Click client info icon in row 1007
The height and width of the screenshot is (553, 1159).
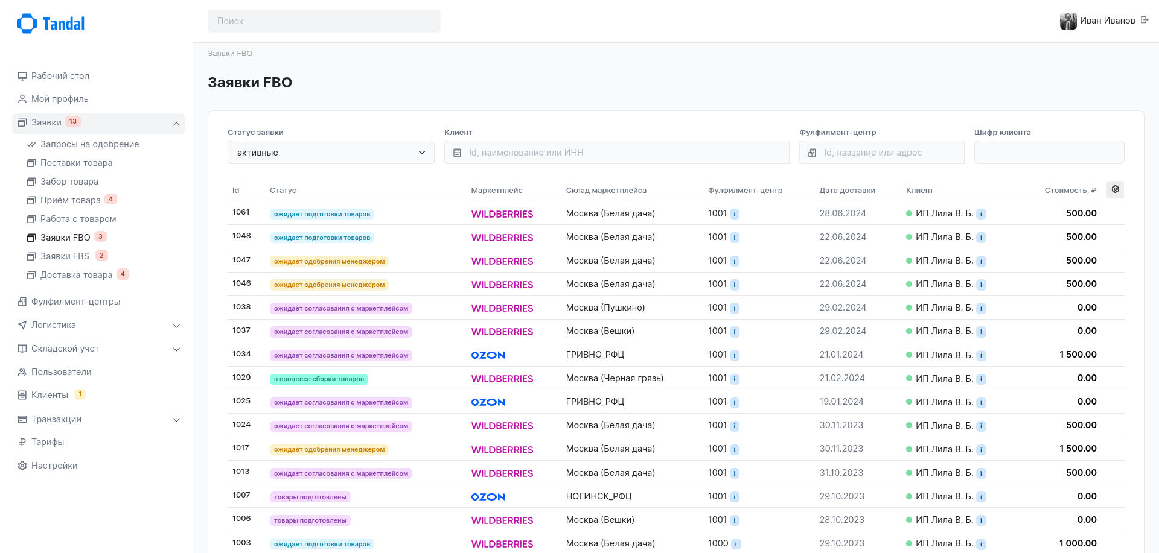[982, 497]
